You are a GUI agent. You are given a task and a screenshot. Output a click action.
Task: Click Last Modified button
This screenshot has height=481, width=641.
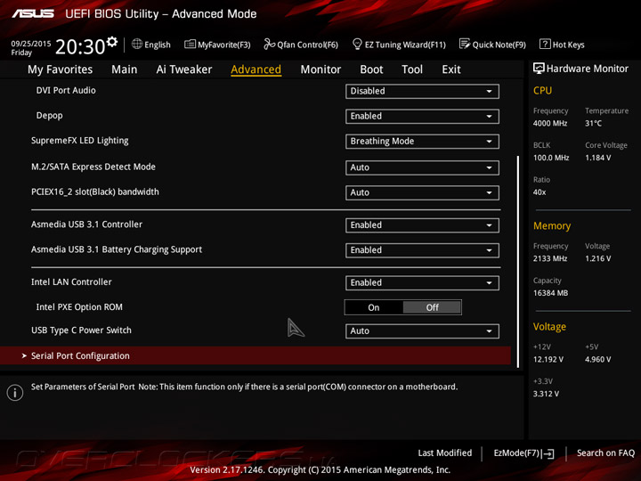[x=445, y=452]
